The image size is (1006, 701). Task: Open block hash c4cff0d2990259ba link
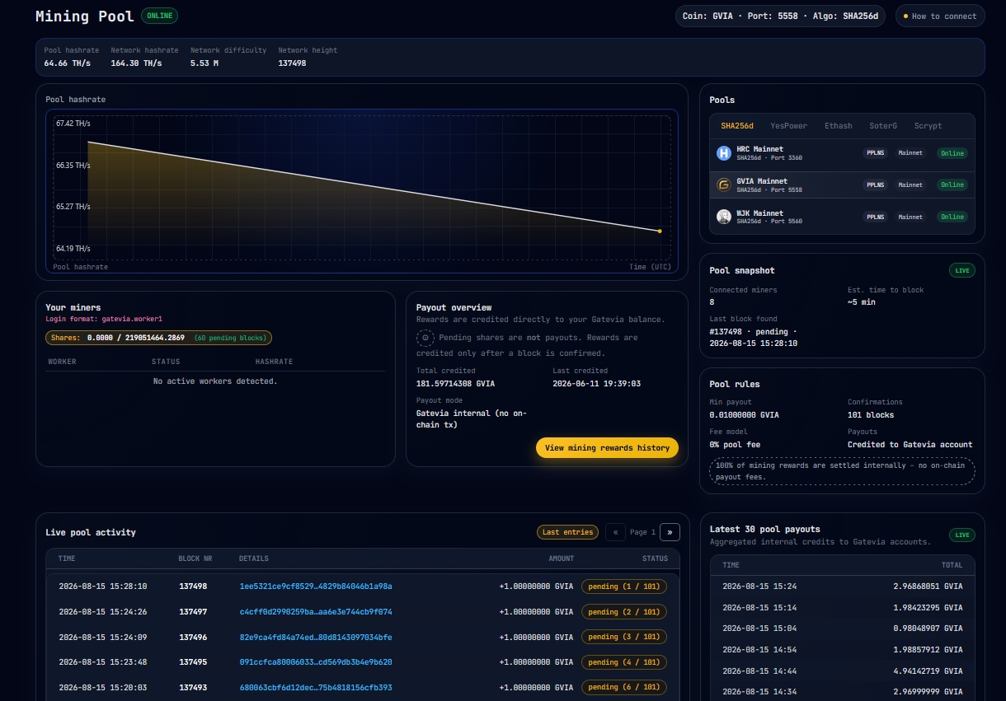316,612
